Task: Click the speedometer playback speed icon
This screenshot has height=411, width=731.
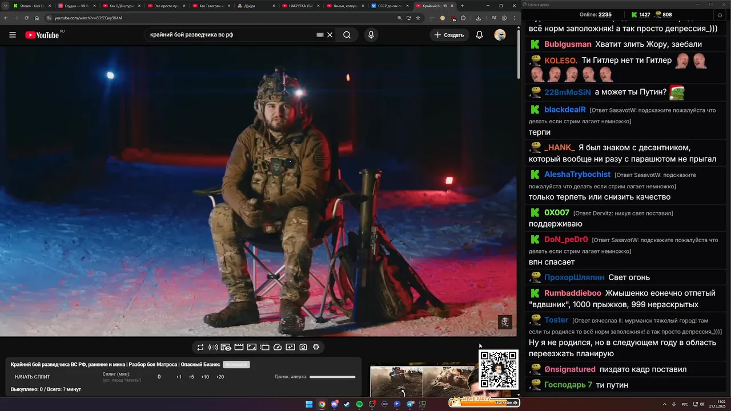Action: point(278,347)
